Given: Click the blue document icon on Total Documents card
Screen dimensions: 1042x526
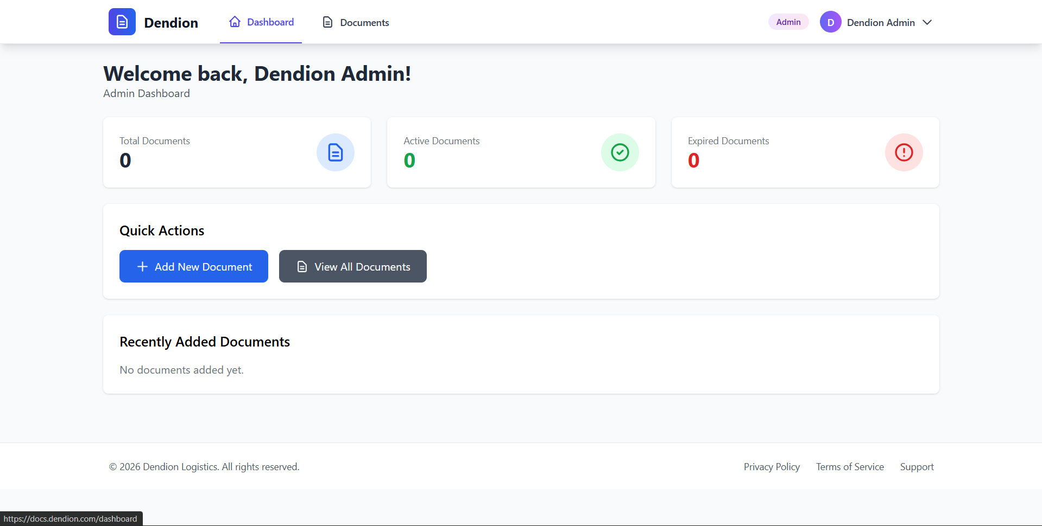Looking at the screenshot, I should [335, 152].
